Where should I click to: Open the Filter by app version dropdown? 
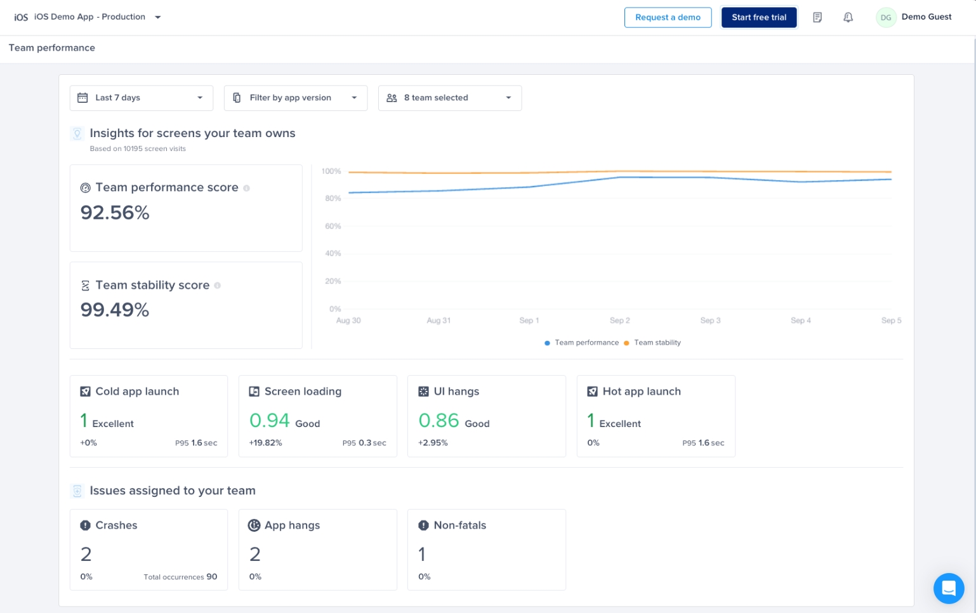tap(295, 98)
